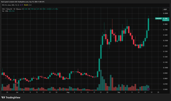This screenshot has height=101, width=171.
Task: Click the purple lightning event icon
Action: (148, 89)
